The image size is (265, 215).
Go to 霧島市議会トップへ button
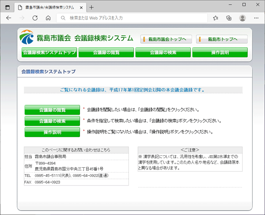click(x=166, y=39)
